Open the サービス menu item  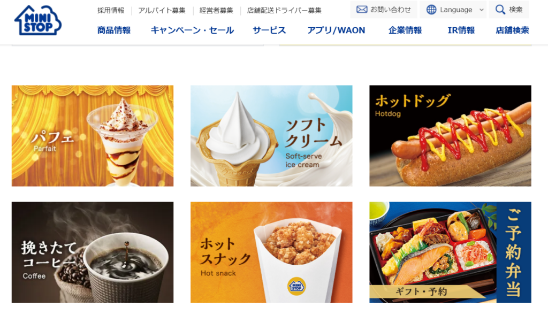point(270,30)
